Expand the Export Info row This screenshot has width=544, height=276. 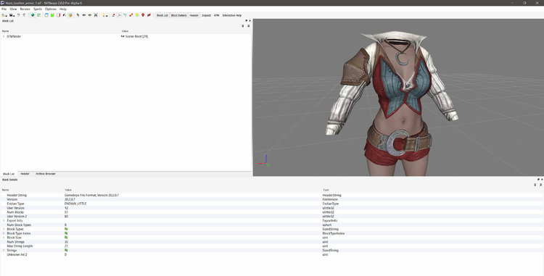(4, 221)
